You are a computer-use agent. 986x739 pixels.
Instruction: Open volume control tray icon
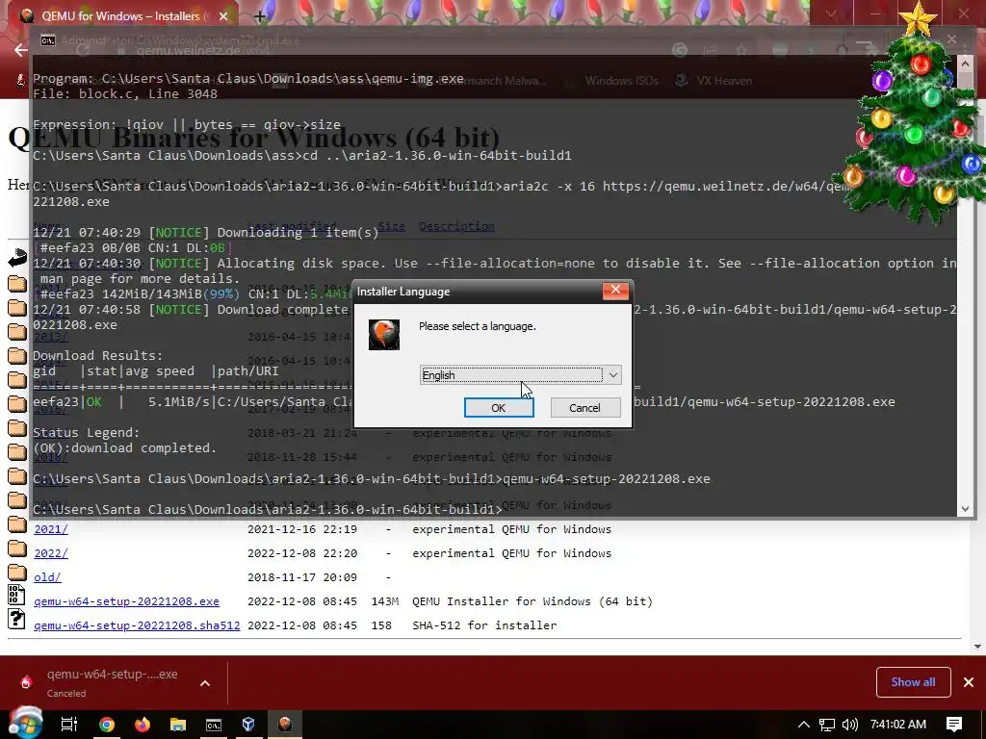pos(849,725)
